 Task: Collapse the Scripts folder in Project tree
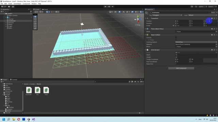pyautogui.click(x=2, y=95)
